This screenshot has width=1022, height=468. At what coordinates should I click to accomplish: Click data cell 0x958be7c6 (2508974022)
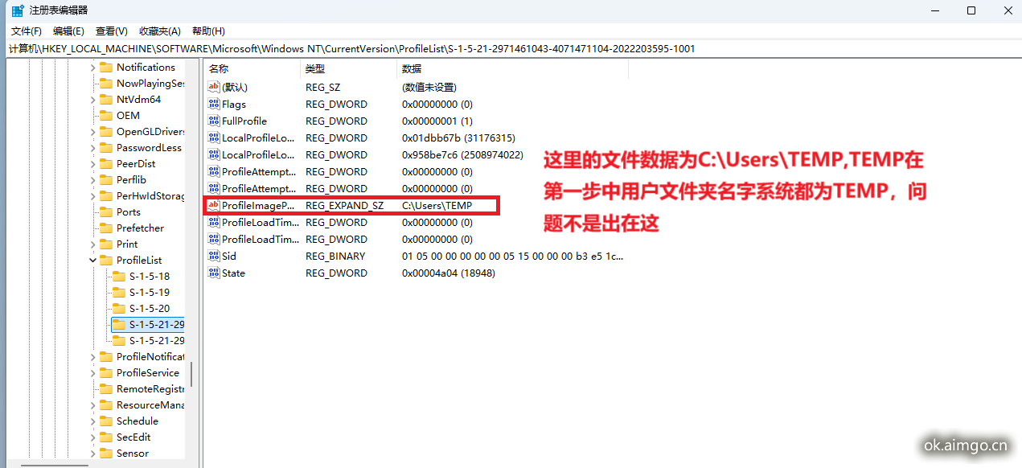462,154
